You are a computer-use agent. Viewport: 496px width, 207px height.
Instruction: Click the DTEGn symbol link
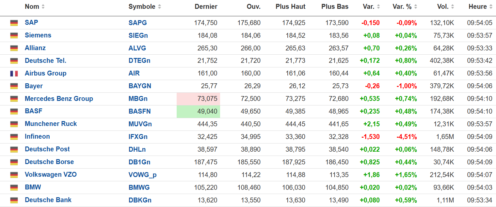139,61
